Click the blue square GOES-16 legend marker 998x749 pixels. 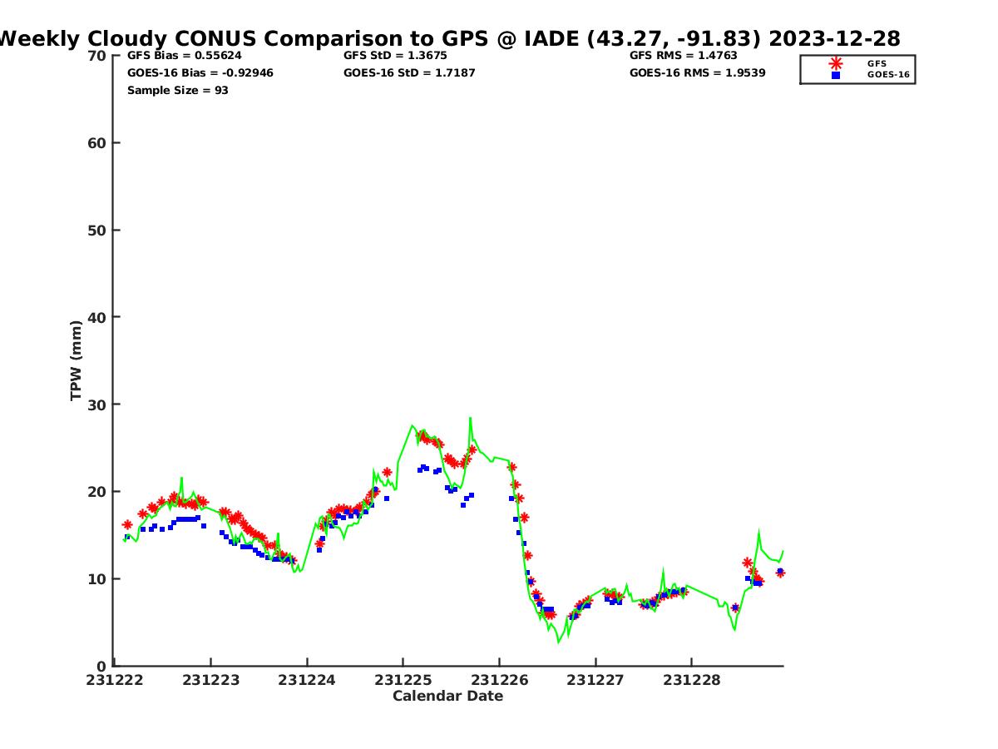tap(836, 75)
